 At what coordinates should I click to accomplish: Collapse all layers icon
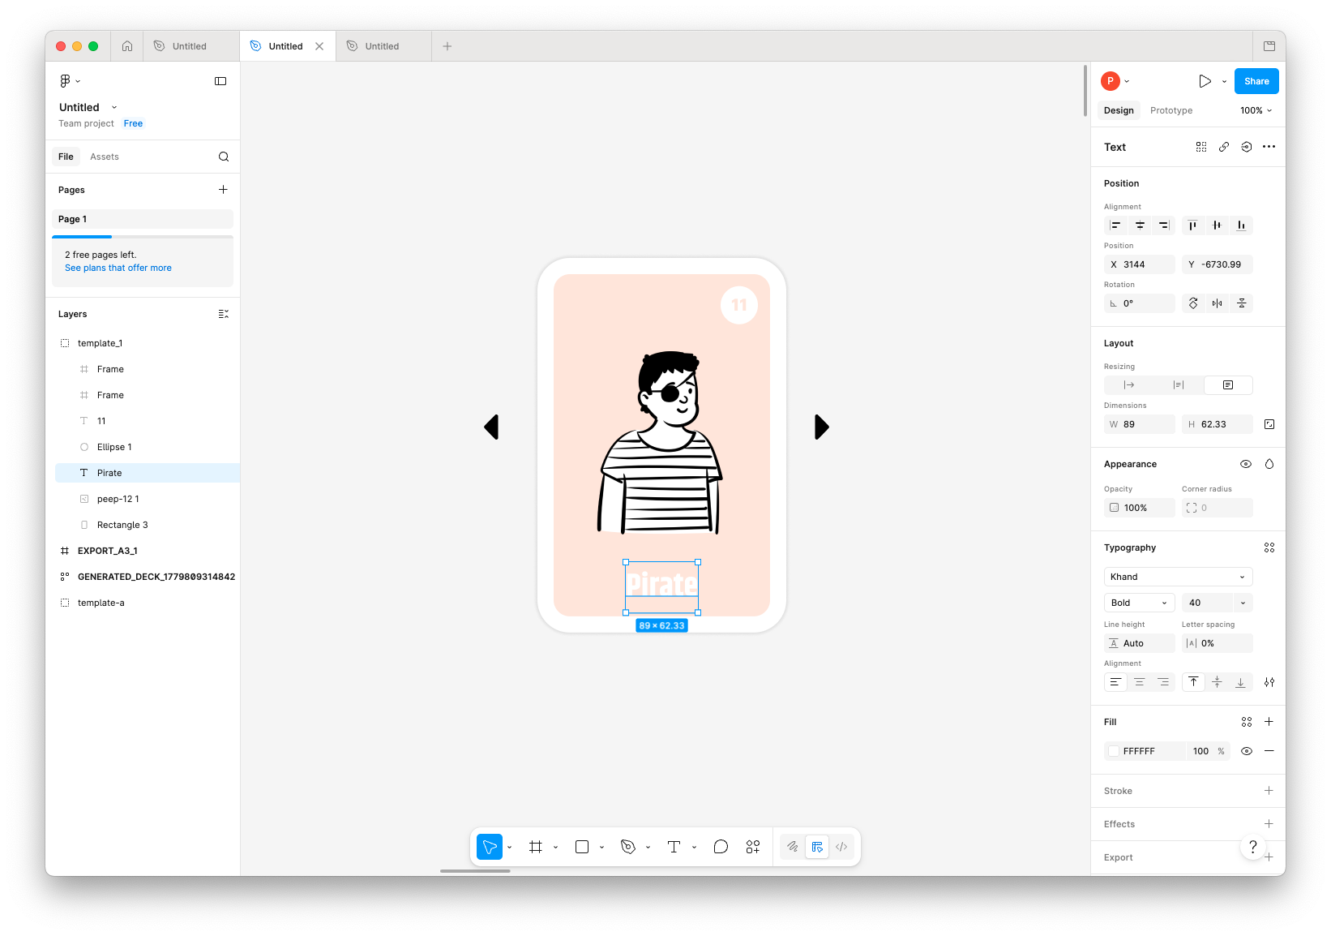224,314
